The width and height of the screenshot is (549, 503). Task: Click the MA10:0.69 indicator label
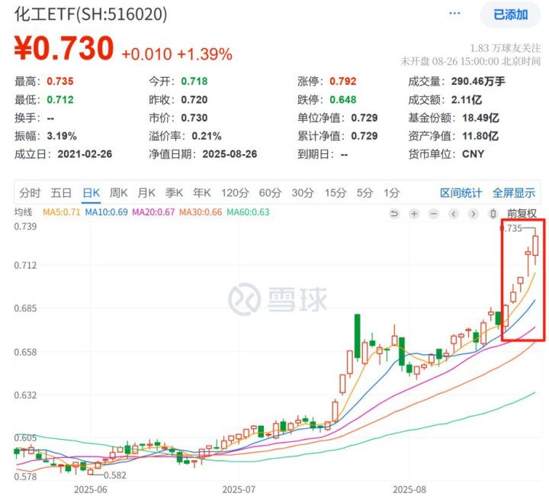[x=107, y=212]
